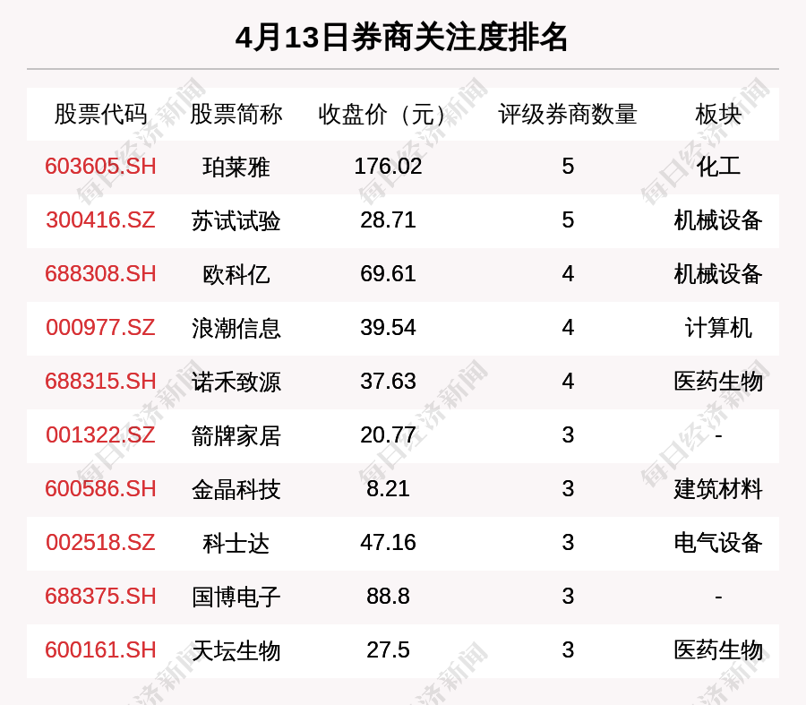This screenshot has width=806, height=705.
Task: Select sector 电气设备 in 科士达 row
Action: (718, 543)
